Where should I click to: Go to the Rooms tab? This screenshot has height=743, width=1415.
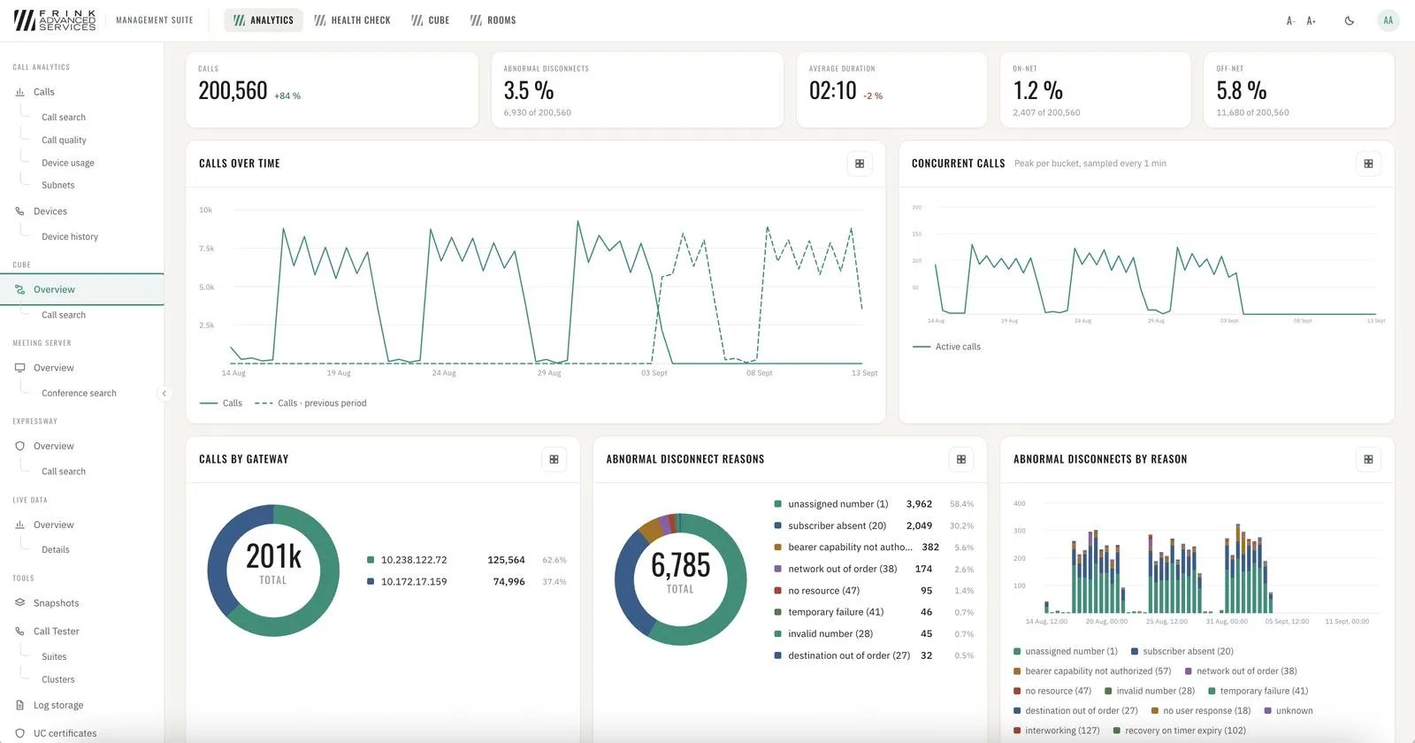tap(493, 20)
